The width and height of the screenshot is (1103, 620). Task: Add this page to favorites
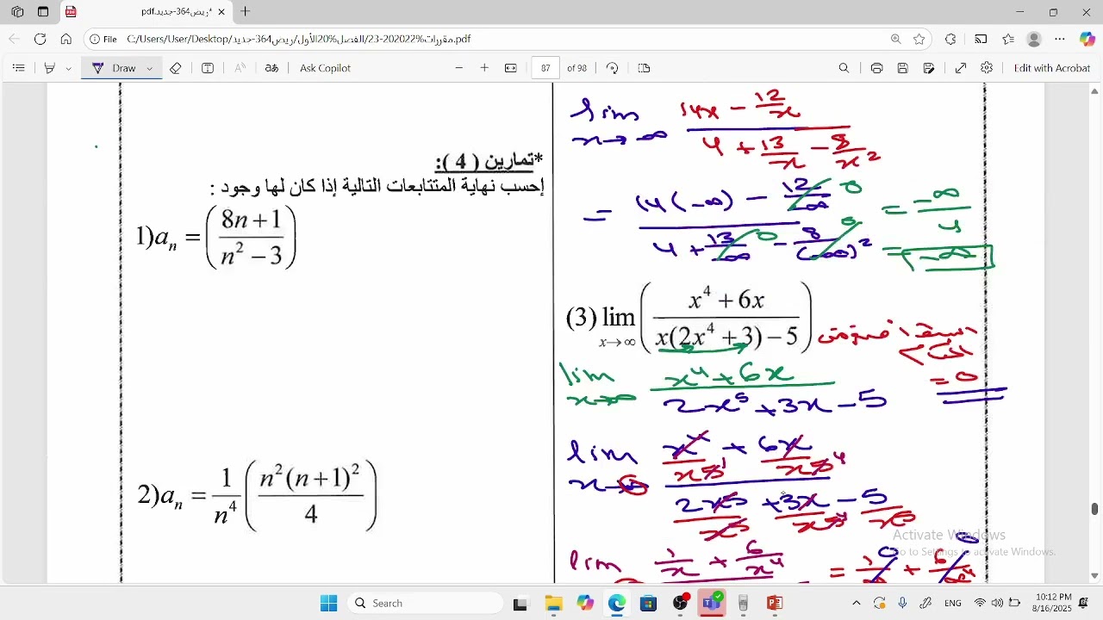pos(919,39)
